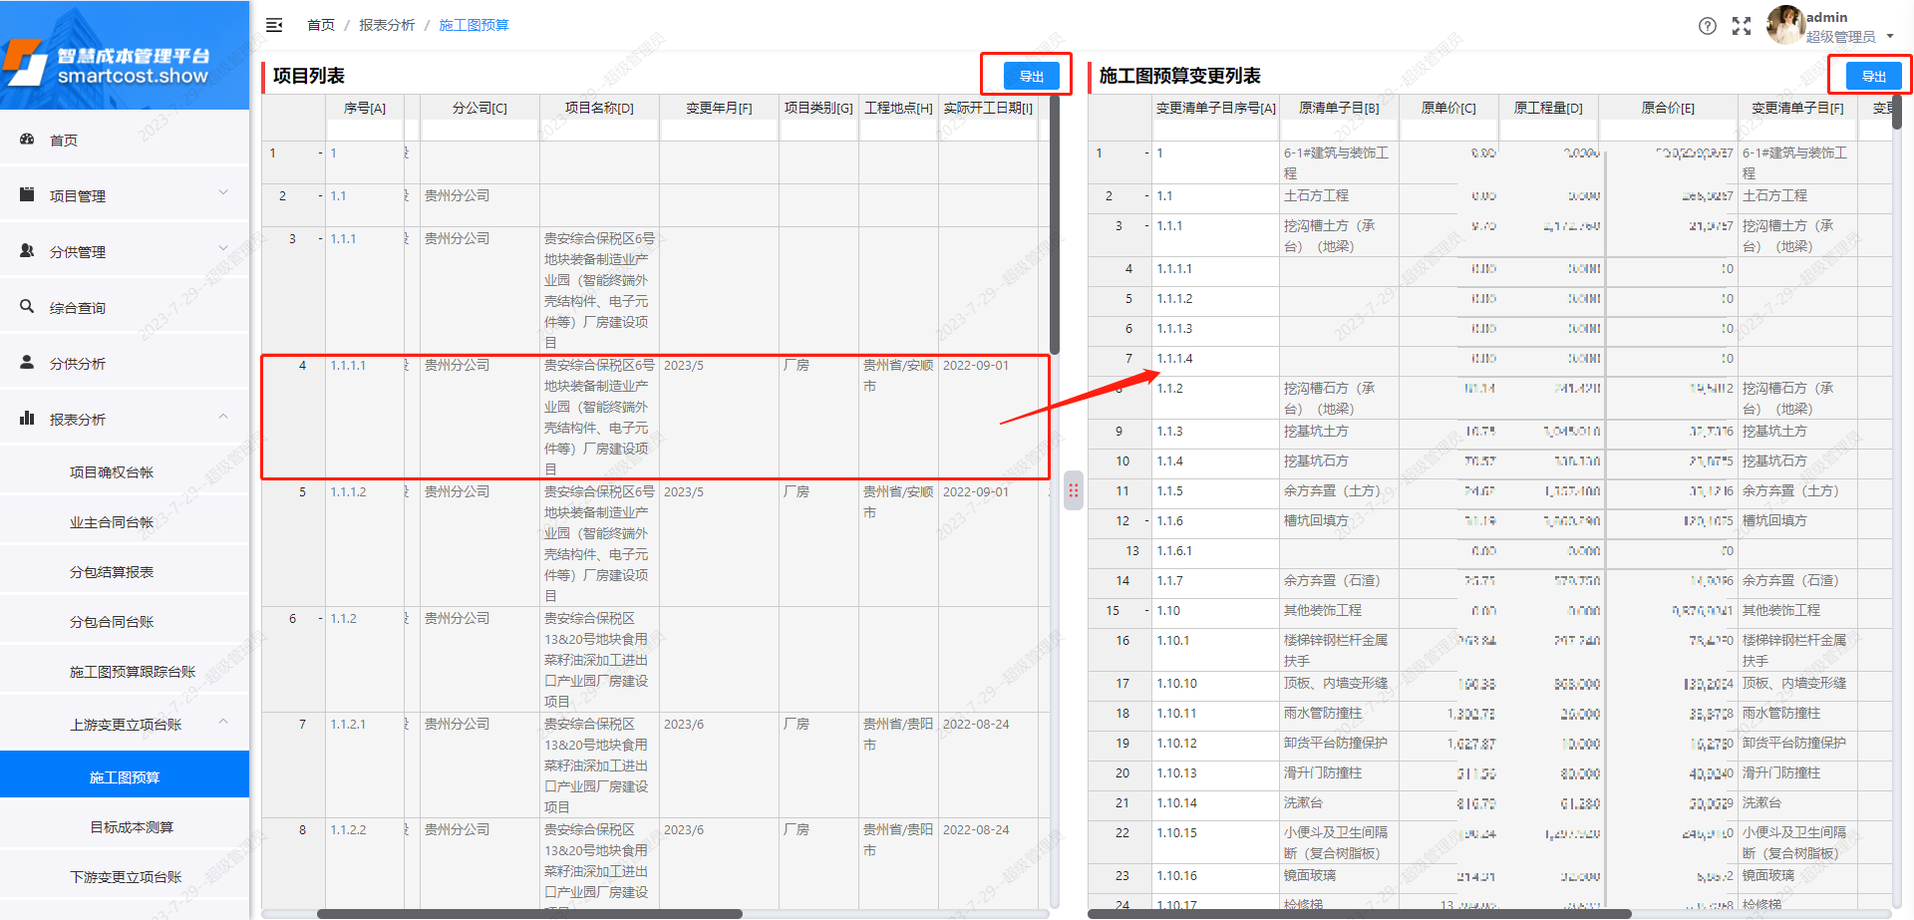Collapse the 报表分析 menu section
This screenshot has height=920, width=1914.
coord(224,417)
